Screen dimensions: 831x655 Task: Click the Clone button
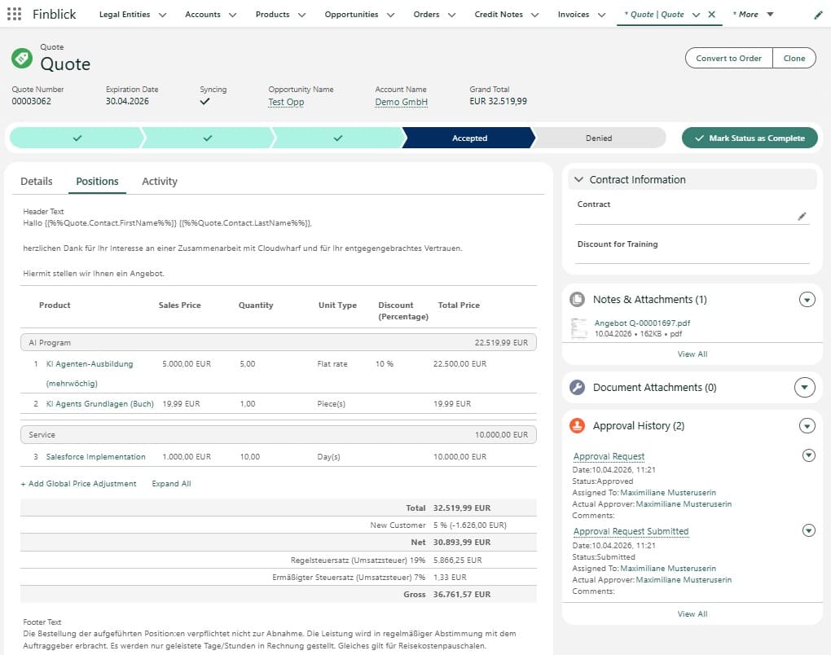tap(794, 59)
